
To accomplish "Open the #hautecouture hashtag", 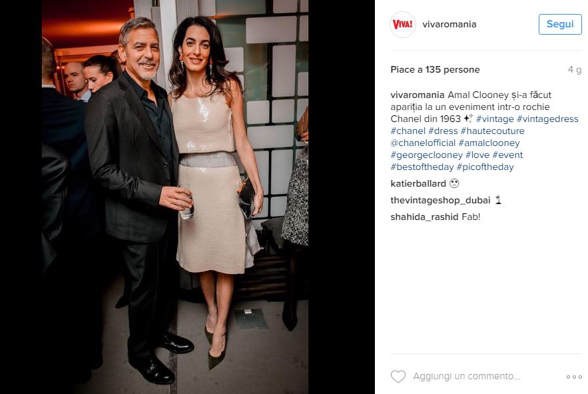I will click(x=492, y=131).
